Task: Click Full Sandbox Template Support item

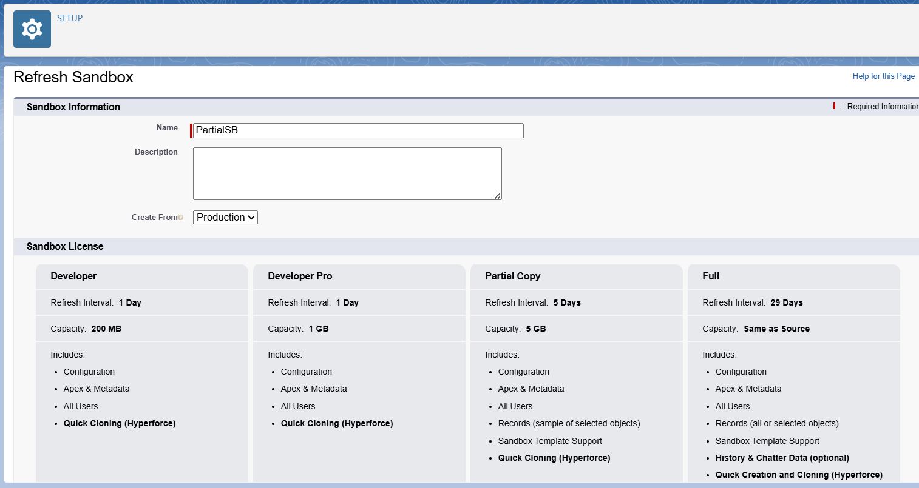Action: [767, 441]
